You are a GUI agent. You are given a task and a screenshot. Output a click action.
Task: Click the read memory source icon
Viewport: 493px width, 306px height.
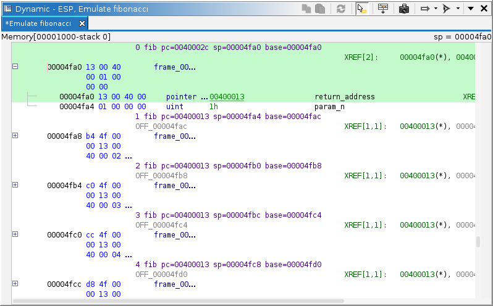[447, 9]
